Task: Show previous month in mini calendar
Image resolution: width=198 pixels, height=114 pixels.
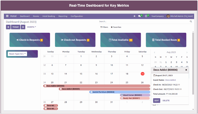Action: point(155,52)
